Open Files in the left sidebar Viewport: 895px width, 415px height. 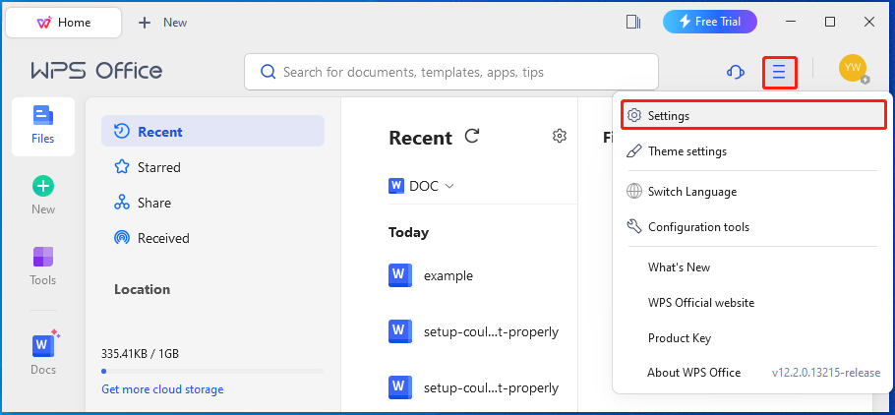[x=43, y=126]
